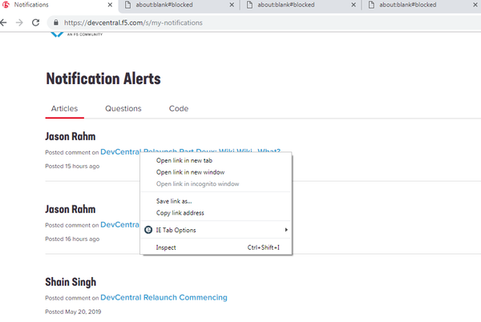Click the browser back arrow
This screenshot has width=481, height=322.
coord(5,22)
